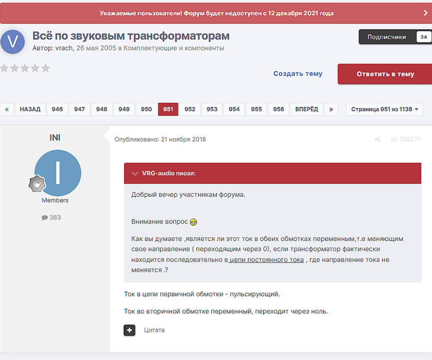Open the 'Страница 951 из 1138' dropdown
This screenshot has width=432, height=360.
(384, 109)
